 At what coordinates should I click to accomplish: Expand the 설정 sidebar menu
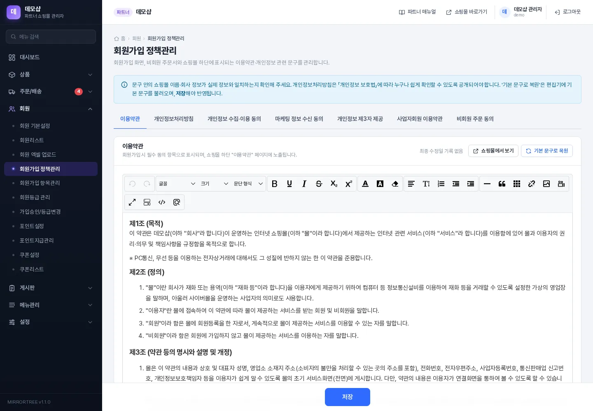click(51, 322)
